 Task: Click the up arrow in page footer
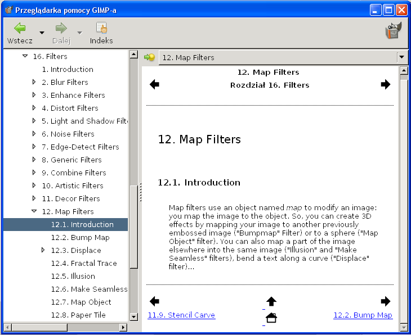[271, 301]
